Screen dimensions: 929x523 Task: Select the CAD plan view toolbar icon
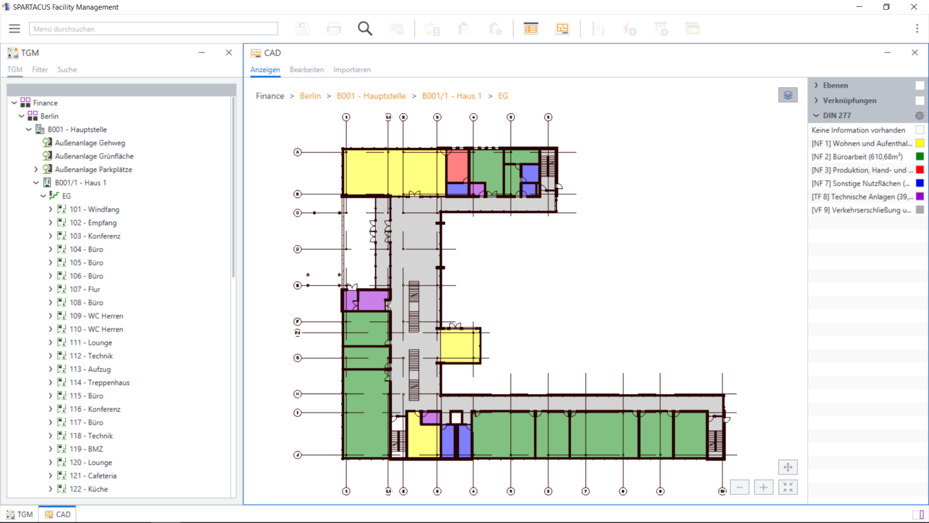(x=562, y=28)
